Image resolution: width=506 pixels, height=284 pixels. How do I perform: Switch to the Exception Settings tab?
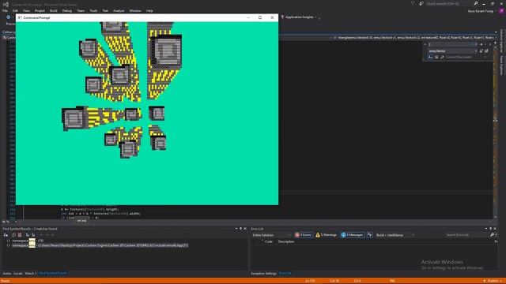[x=263, y=274]
